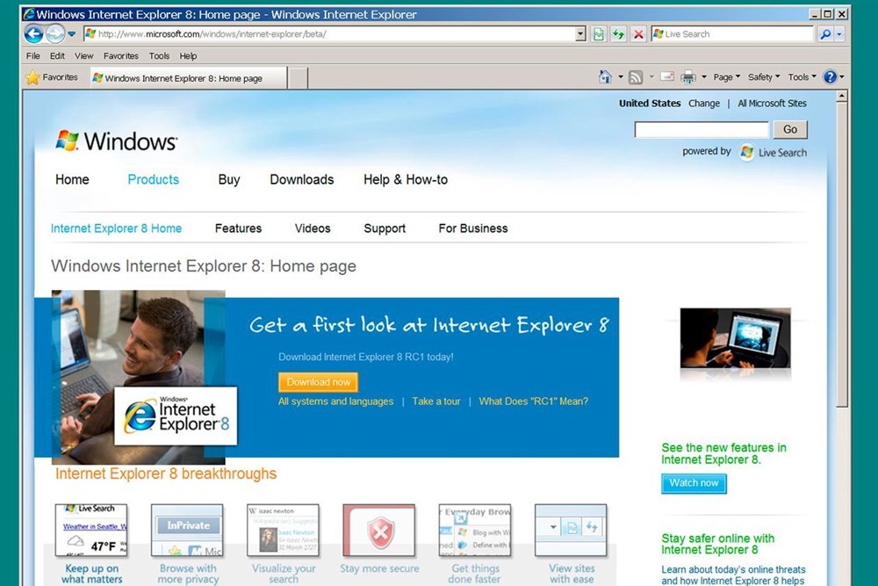Expand the address bar history dropdown

coord(580,34)
